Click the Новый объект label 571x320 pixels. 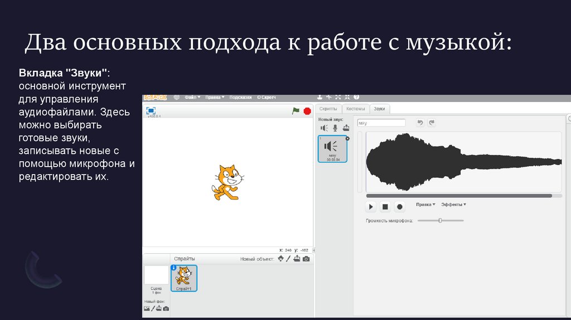coord(257,259)
